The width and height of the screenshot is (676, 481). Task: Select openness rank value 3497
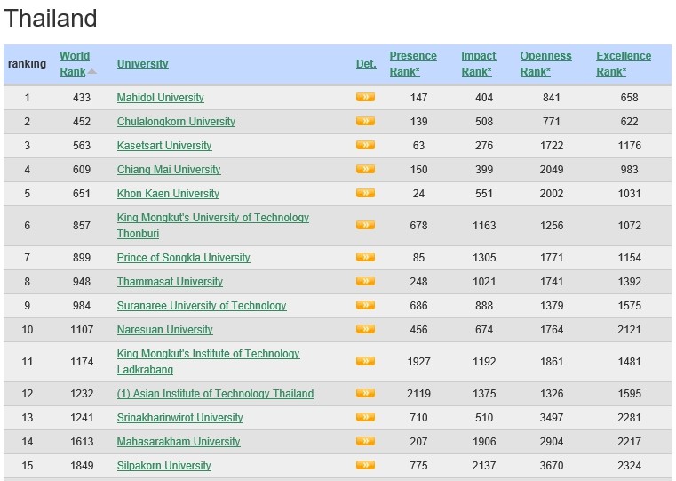click(x=552, y=418)
